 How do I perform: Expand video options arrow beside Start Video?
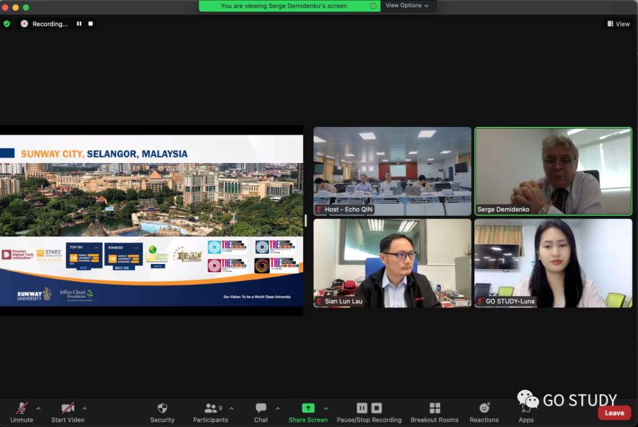[84, 408]
